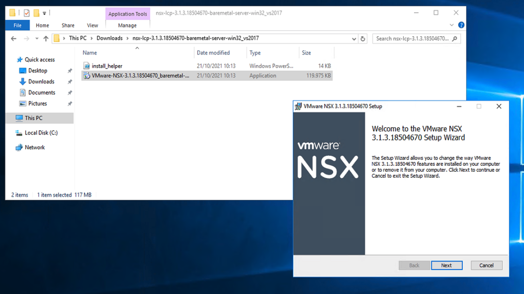Click Properties icon in quick access toolbar
The width and height of the screenshot is (524, 294).
pos(27,13)
